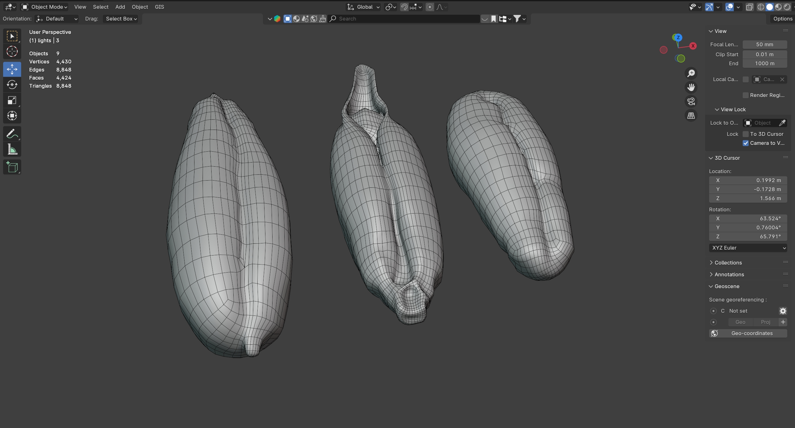795x428 pixels.
Task: Uncheck the Camera to View checkbox
Action: [x=746, y=143]
